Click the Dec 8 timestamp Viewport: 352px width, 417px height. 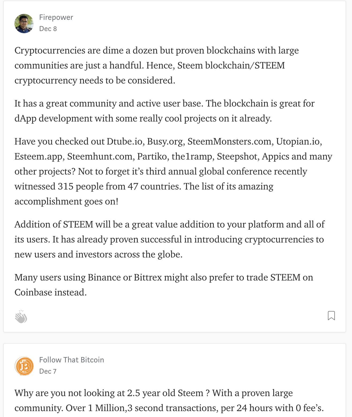[x=48, y=29]
